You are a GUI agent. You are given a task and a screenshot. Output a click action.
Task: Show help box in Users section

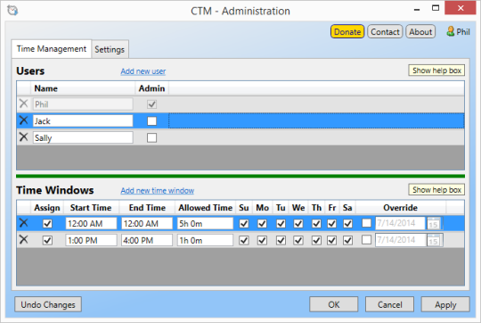(436, 70)
